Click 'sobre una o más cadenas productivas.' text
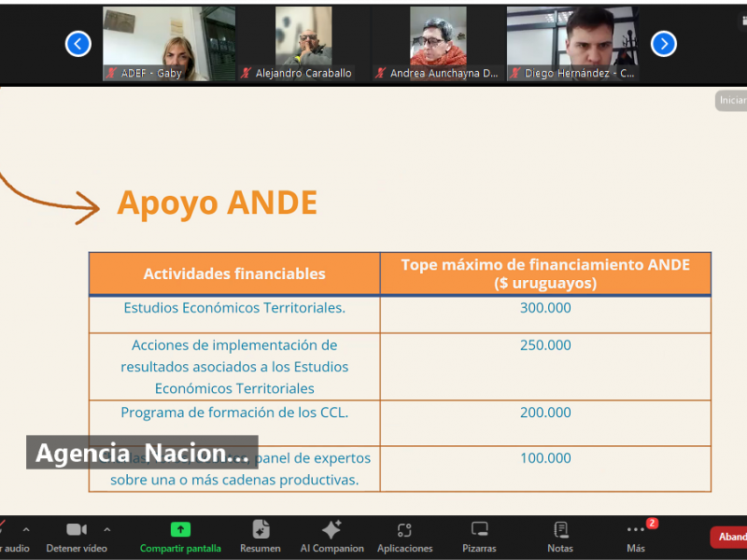 (234, 480)
